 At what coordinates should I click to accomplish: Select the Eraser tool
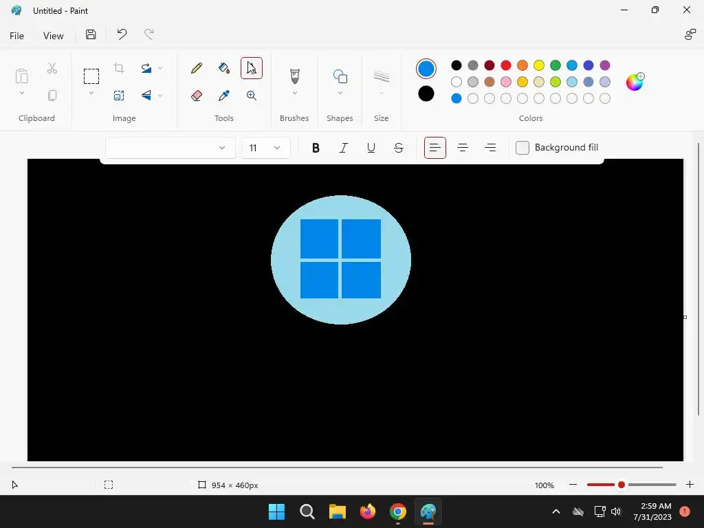point(196,96)
